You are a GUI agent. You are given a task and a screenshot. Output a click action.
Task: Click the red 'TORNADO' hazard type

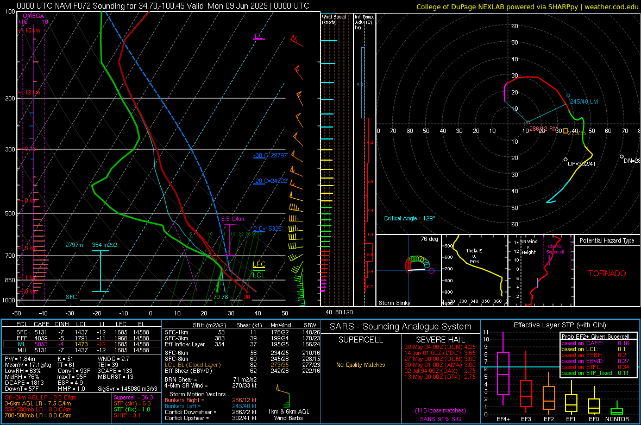607,274
